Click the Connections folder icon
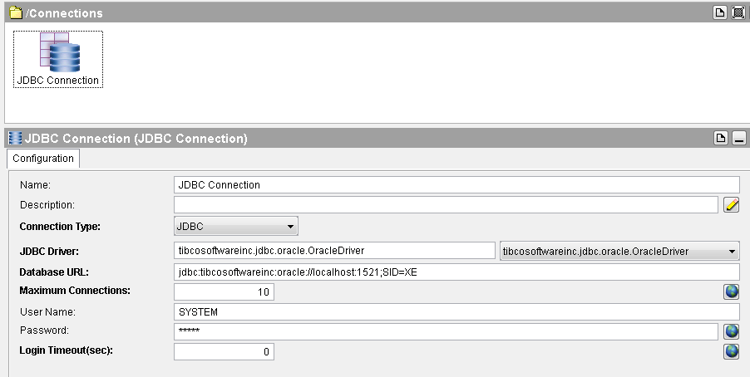Viewport: 750px width, 377px height. [x=16, y=12]
